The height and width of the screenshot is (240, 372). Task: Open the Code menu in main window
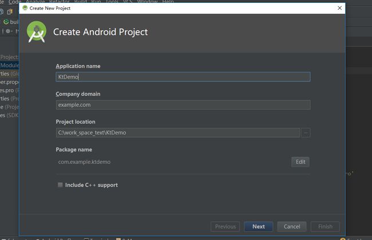pyautogui.click(x=15, y=2)
